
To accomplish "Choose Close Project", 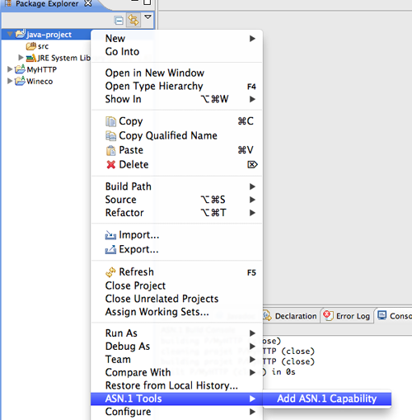I will [176, 286].
